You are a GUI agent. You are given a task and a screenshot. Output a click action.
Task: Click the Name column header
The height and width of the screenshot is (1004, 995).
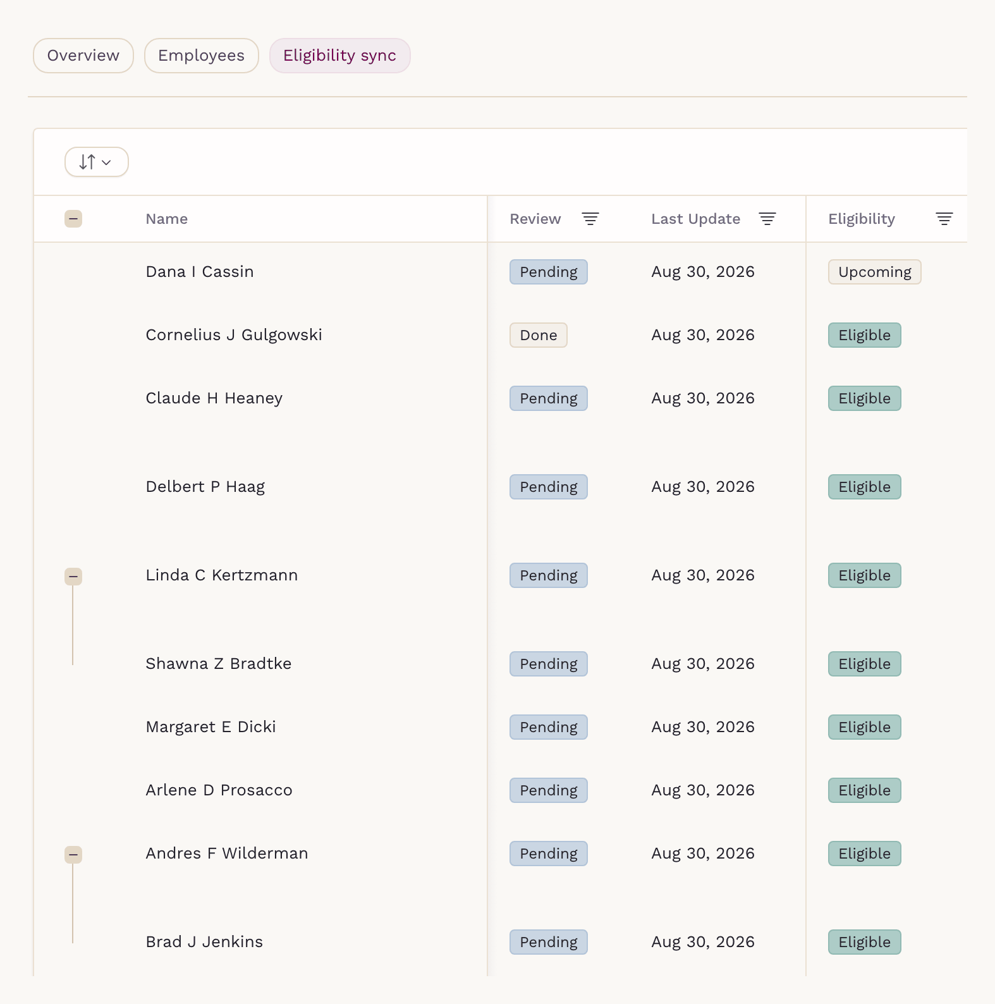point(167,219)
